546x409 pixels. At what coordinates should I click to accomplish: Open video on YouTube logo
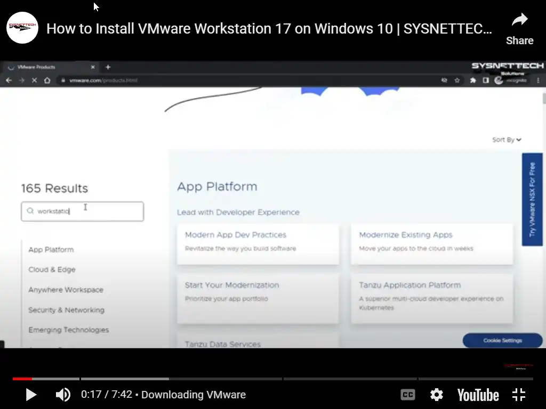(478, 395)
